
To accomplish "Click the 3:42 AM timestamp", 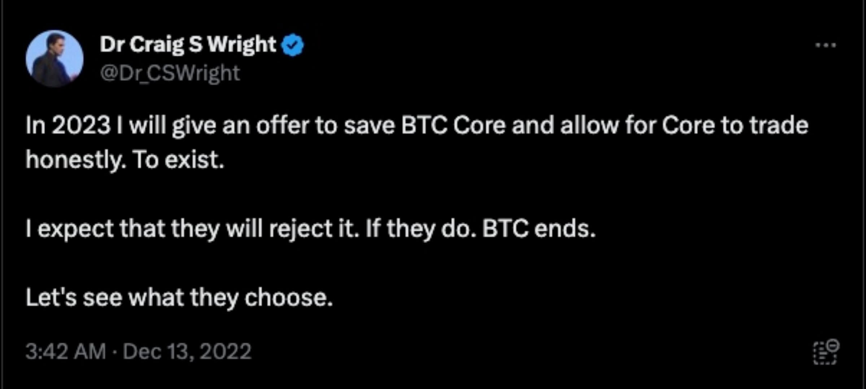I will [x=66, y=351].
